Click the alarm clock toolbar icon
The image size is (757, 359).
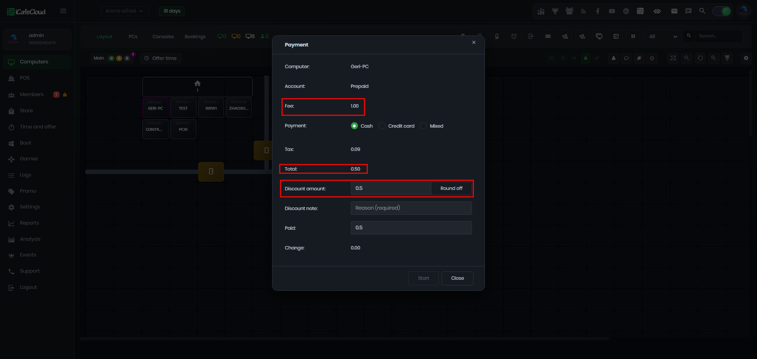tap(514, 36)
